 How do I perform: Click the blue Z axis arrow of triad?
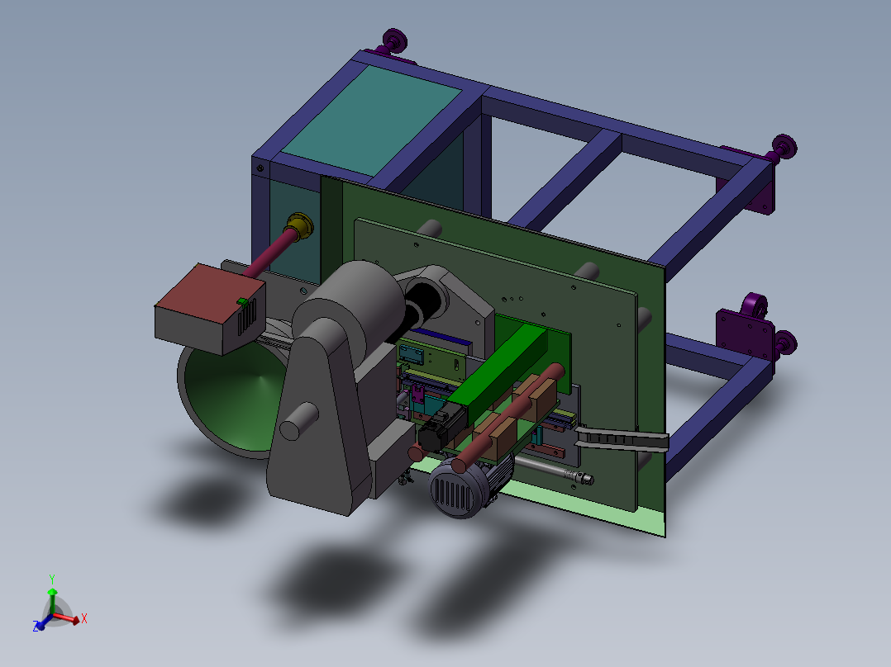point(43,622)
